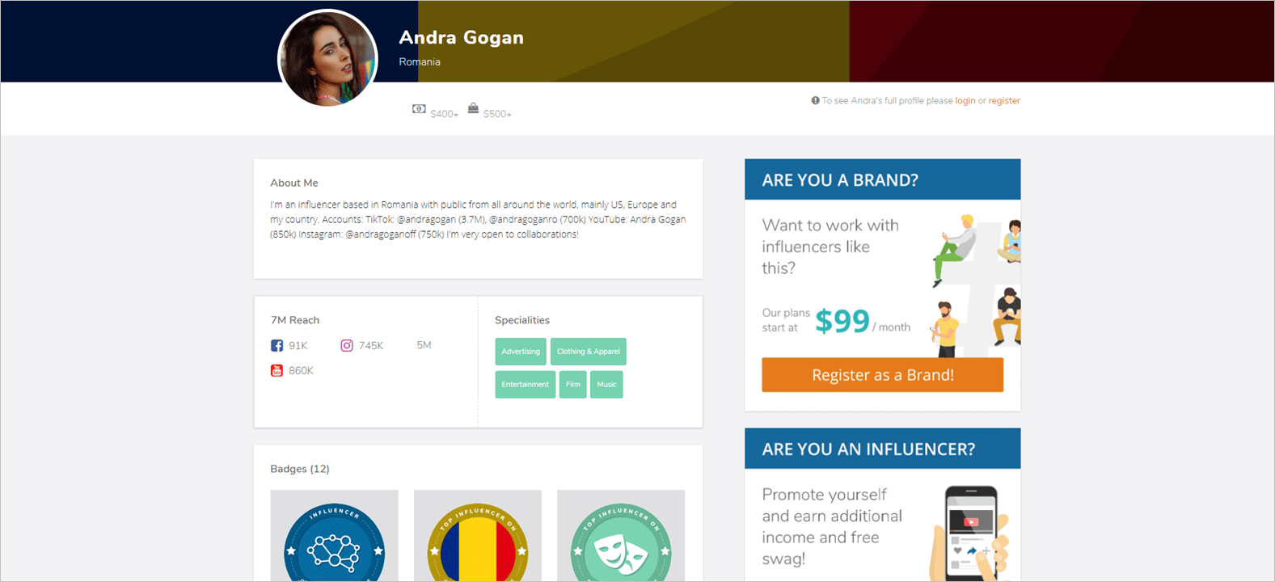The width and height of the screenshot is (1275, 582).
Task: Click Register as a Brand! button
Action: click(882, 375)
